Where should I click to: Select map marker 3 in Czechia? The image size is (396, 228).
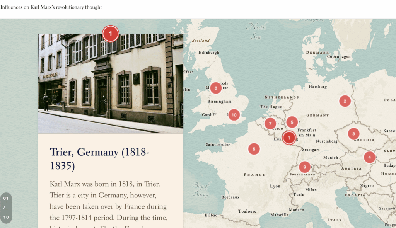(x=353, y=134)
